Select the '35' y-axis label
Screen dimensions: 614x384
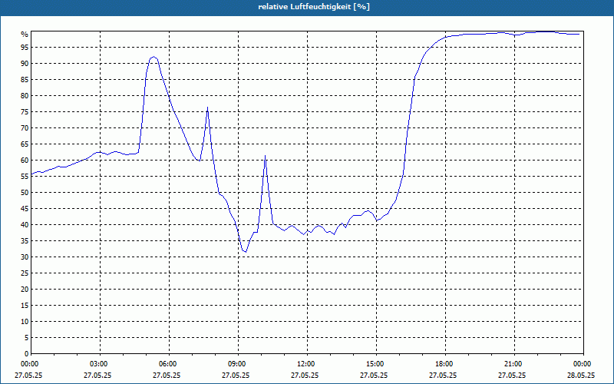tap(25, 241)
